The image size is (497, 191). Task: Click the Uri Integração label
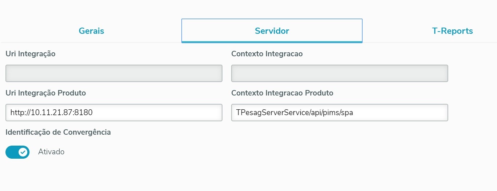coord(31,54)
